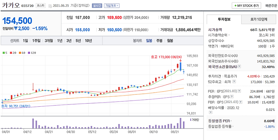Screen dimensions: 278x140
Task: Click the help icon beside PBR BPS (2021.03)
Action: (x=240, y=102)
